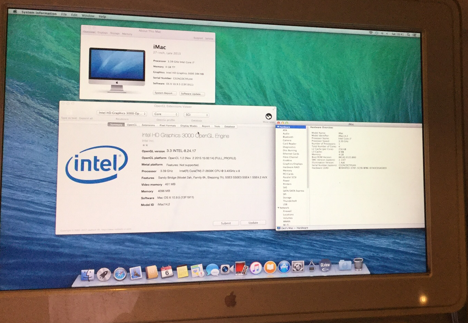Click More apps icon in OpenGL viewer
The height and width of the screenshot is (323, 468).
coord(269,116)
